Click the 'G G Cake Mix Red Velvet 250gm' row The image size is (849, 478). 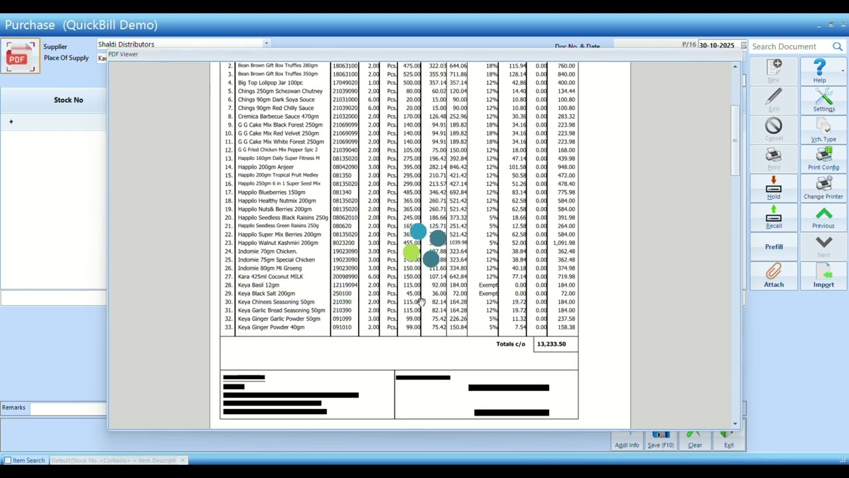(401, 133)
